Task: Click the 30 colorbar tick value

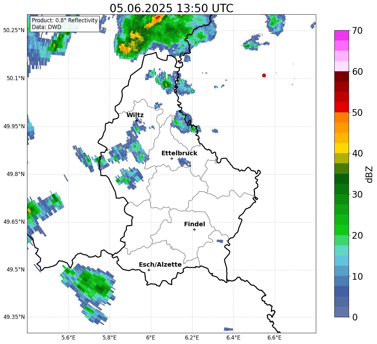Action: click(x=357, y=194)
